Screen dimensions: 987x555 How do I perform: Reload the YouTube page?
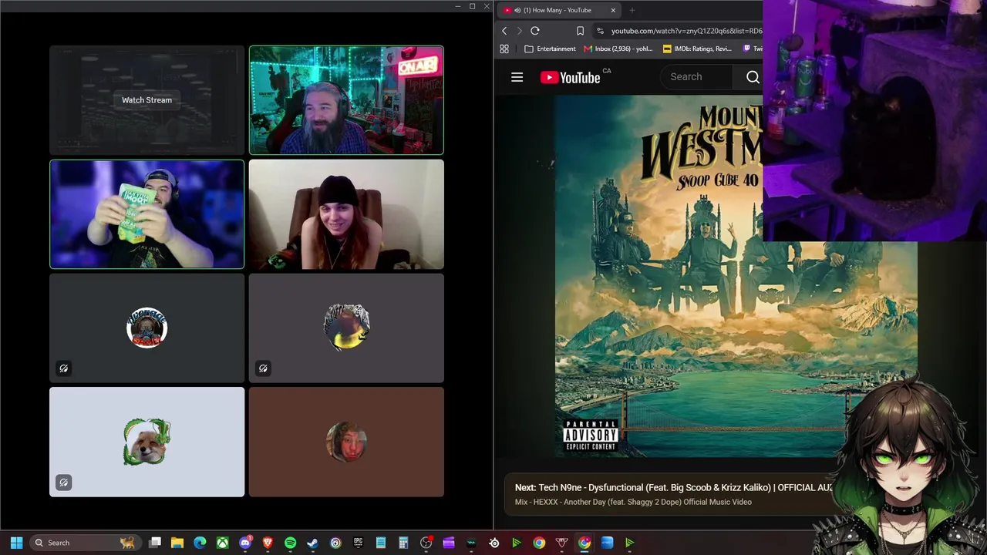point(535,31)
